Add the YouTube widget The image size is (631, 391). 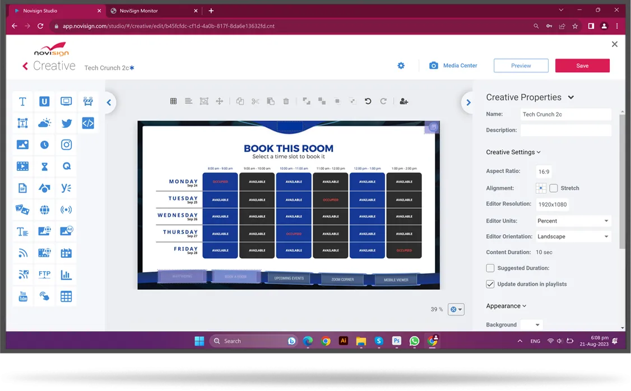[22, 296]
